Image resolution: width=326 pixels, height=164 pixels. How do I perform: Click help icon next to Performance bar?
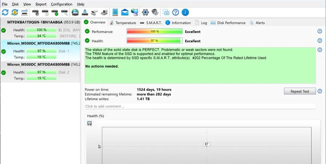[x=320, y=31]
